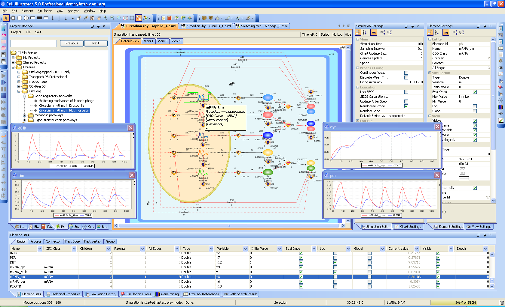Viewport: 505px width, 307px height.
Task: Click the eye icon in right sidebar
Action: 501,67
